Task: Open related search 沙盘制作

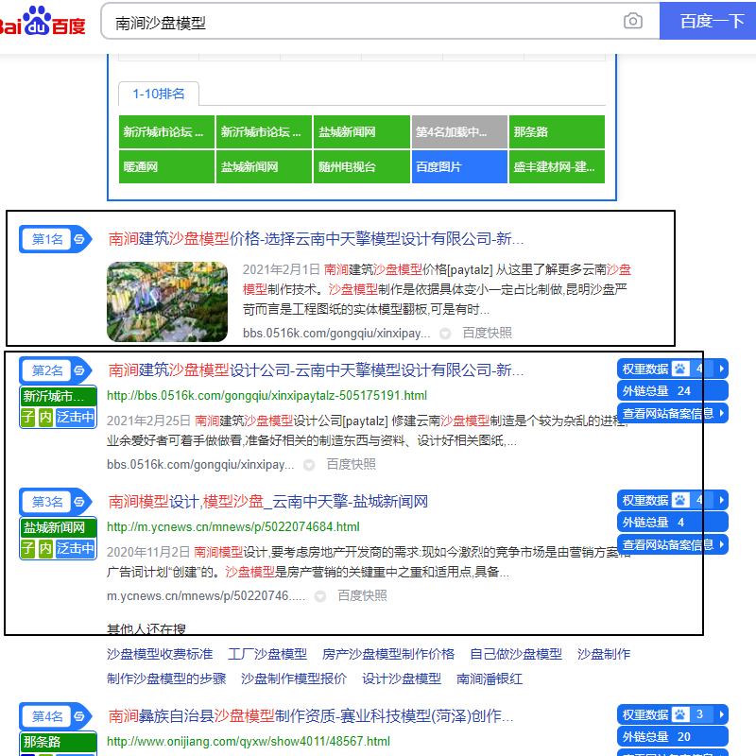Action: point(604,654)
